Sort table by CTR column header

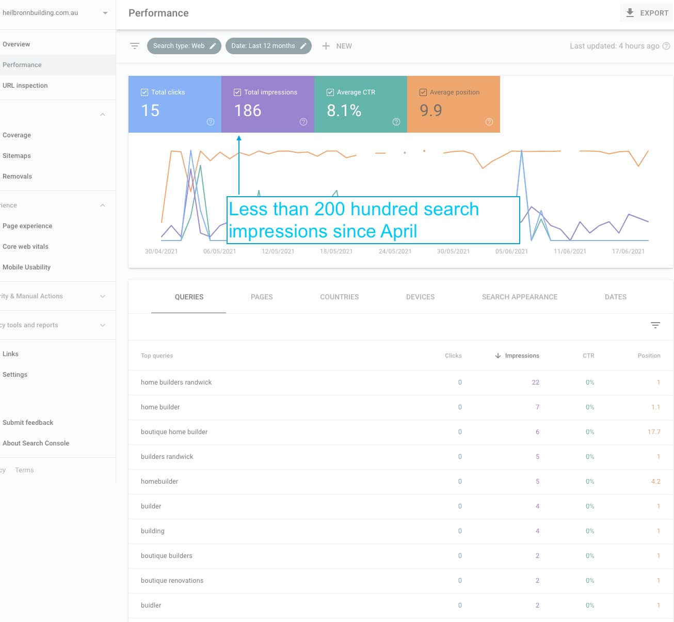[x=588, y=356]
